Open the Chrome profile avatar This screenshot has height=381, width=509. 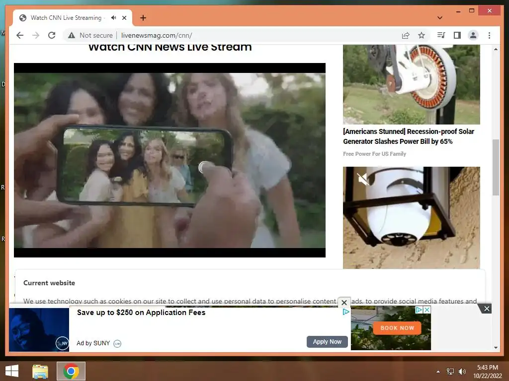pos(473,35)
